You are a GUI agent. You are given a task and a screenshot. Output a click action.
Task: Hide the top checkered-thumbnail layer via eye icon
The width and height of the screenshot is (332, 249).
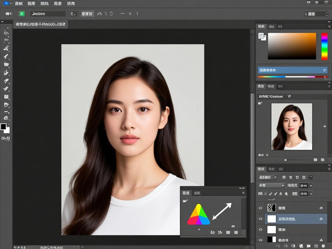pos(261,208)
